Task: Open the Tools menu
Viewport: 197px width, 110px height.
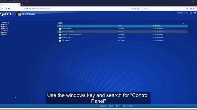Action: click(22, 1)
